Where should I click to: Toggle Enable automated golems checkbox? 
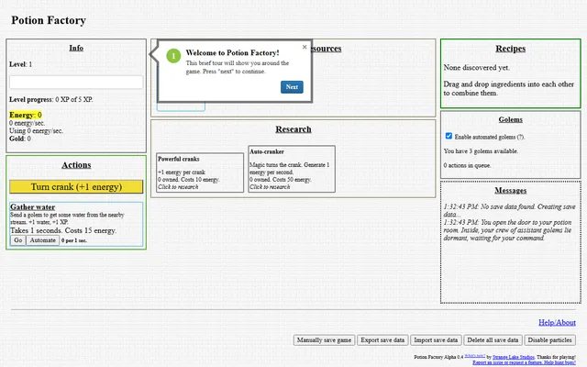coord(449,136)
